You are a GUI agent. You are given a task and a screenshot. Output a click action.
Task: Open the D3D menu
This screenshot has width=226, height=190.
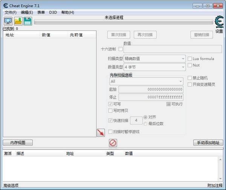(53, 12)
